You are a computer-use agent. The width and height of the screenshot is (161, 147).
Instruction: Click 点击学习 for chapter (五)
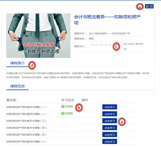tap(109, 135)
